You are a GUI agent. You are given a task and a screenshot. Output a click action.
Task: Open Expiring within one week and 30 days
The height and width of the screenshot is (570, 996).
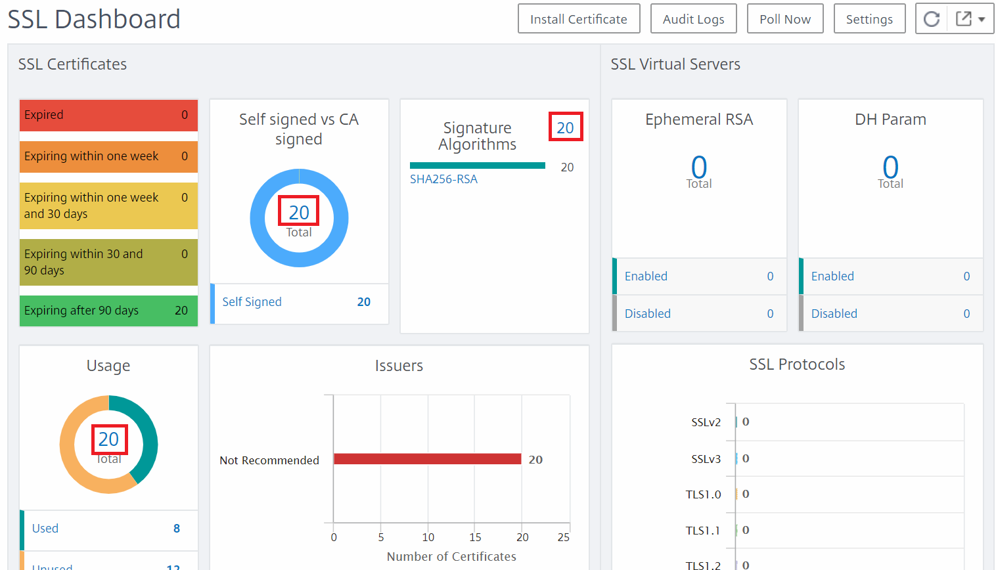(108, 206)
